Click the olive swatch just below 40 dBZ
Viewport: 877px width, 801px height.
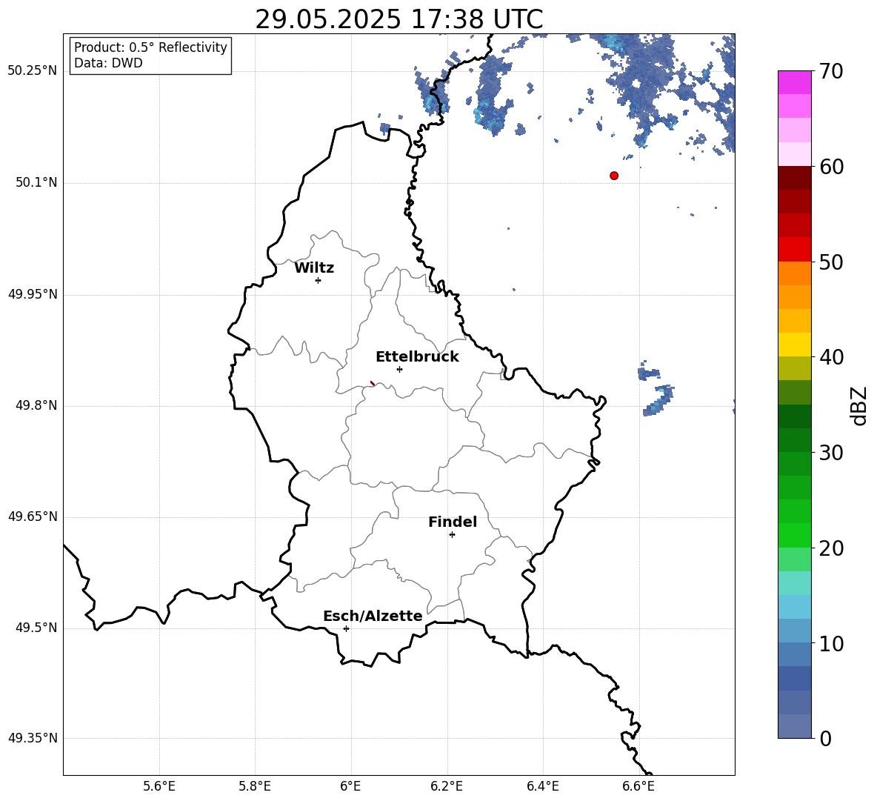(795, 368)
